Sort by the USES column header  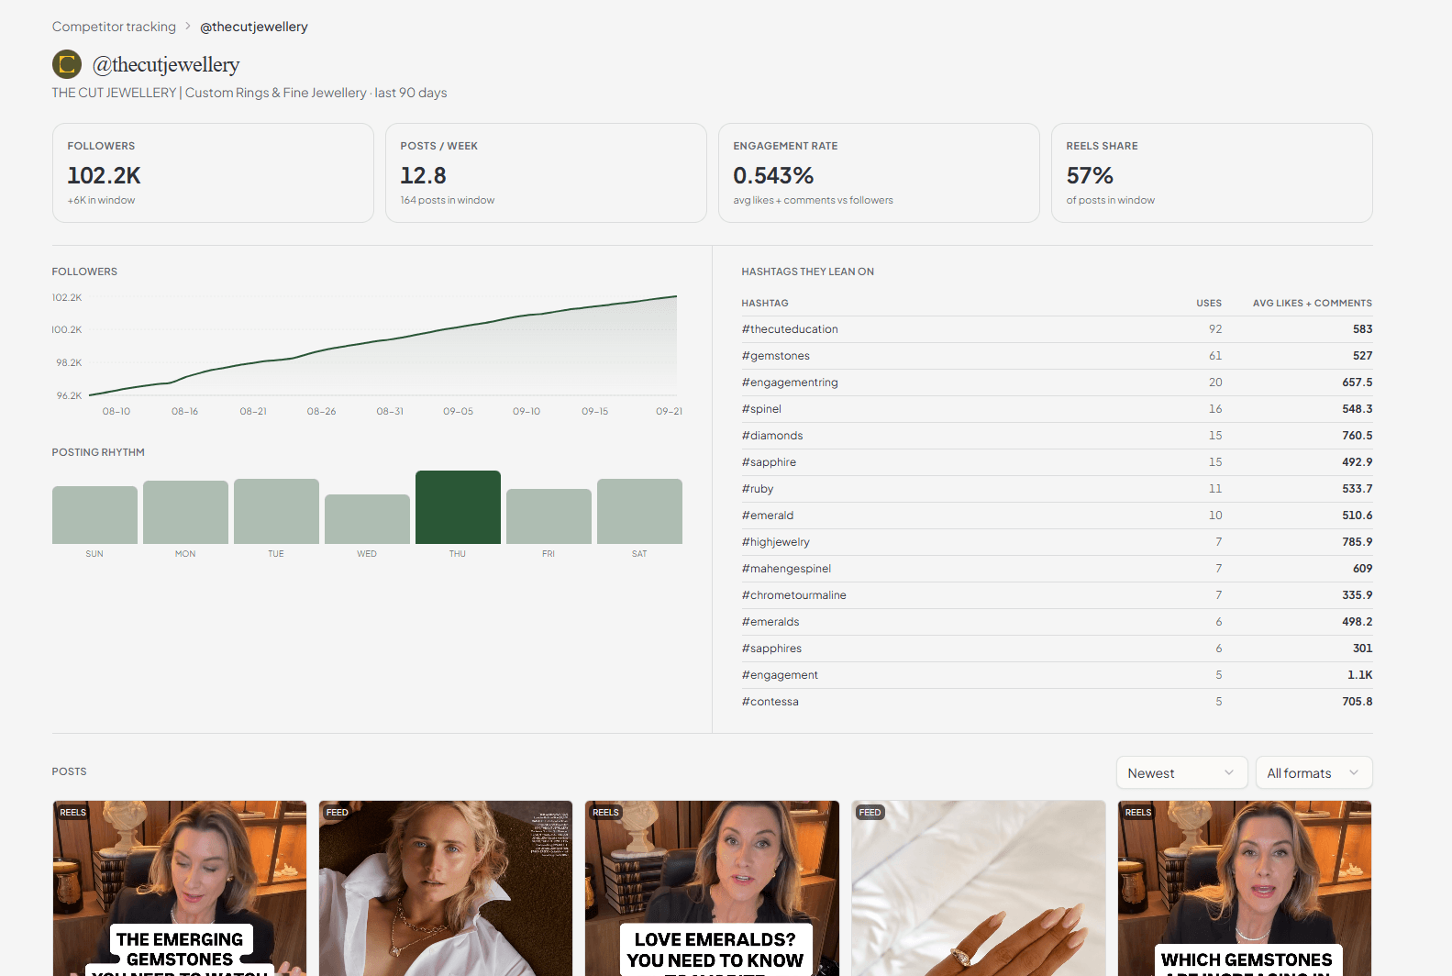(x=1209, y=303)
